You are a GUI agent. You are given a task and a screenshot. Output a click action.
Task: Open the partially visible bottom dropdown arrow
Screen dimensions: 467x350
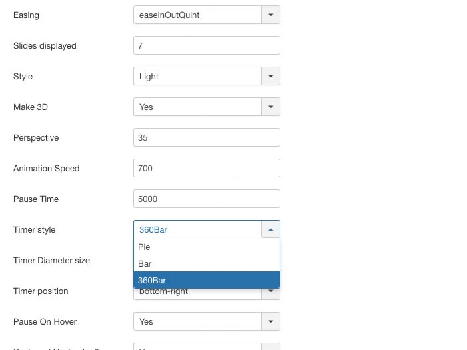click(x=270, y=347)
